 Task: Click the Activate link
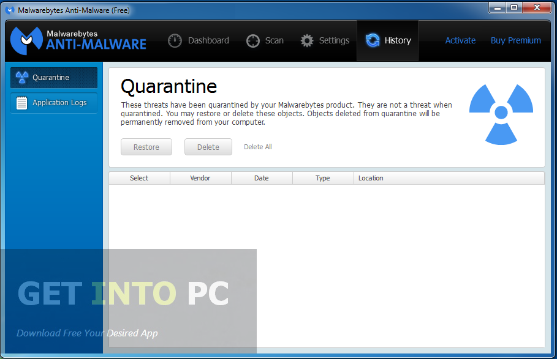[x=460, y=40]
